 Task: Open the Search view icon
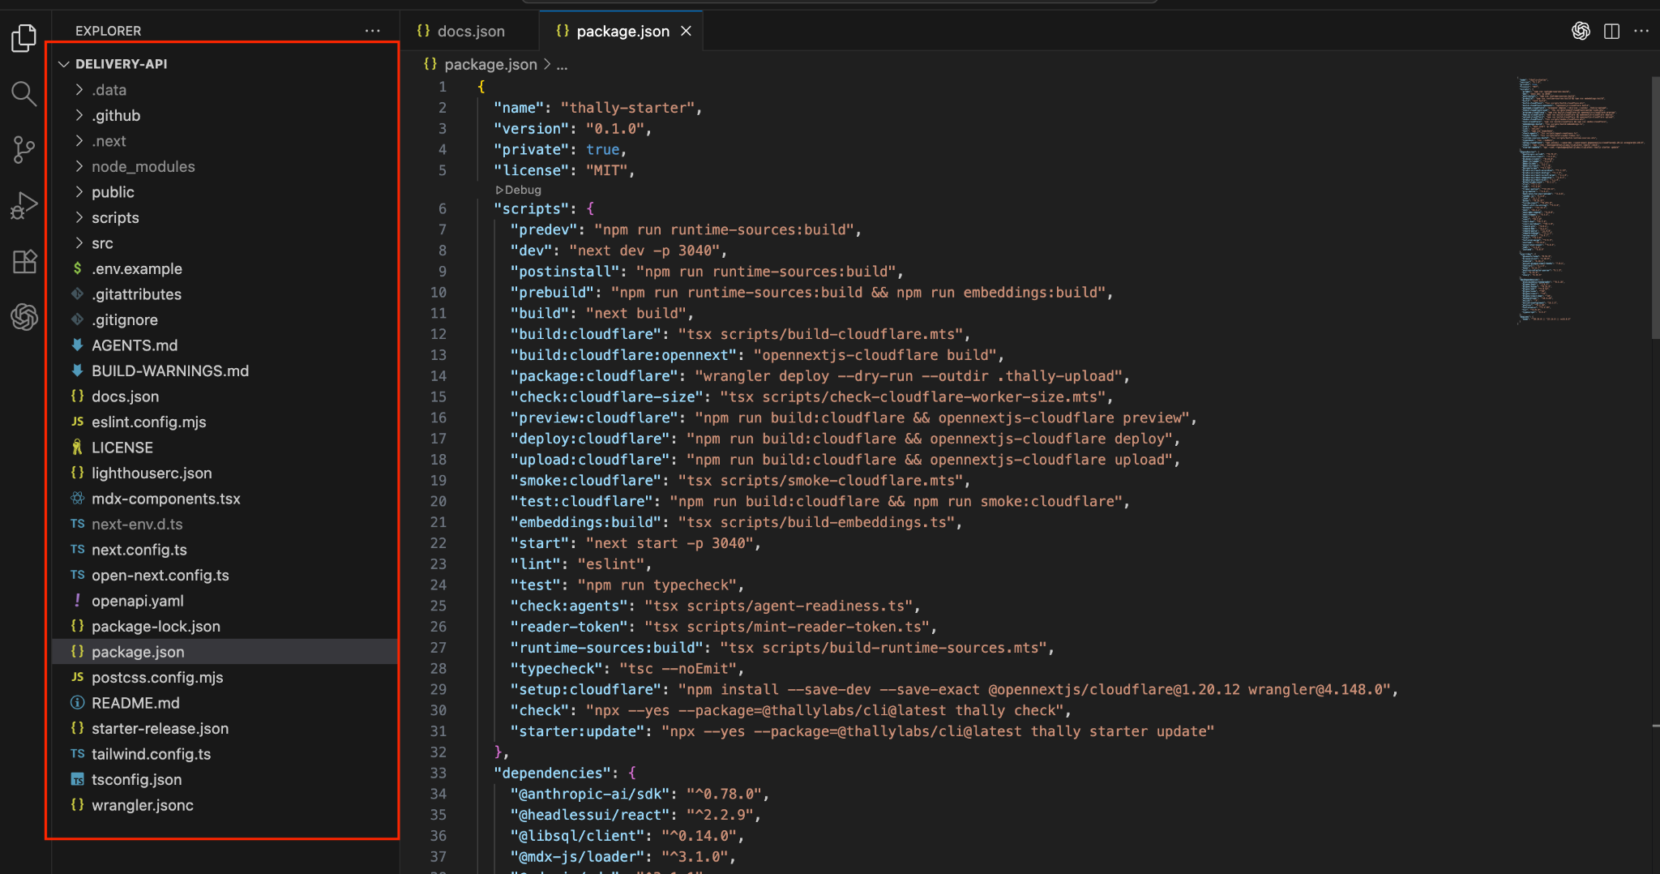coord(24,94)
